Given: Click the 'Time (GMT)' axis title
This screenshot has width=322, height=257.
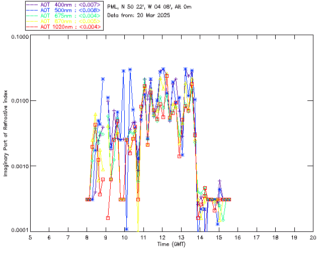Looking at the screenshot, I should pos(172,244).
